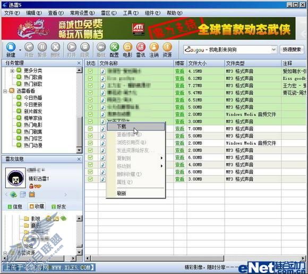Image resolution: width=308 pixels, height=274 pixels.
Task: Click the task tree vertical scrollbar thumb
Action: tap(79, 132)
